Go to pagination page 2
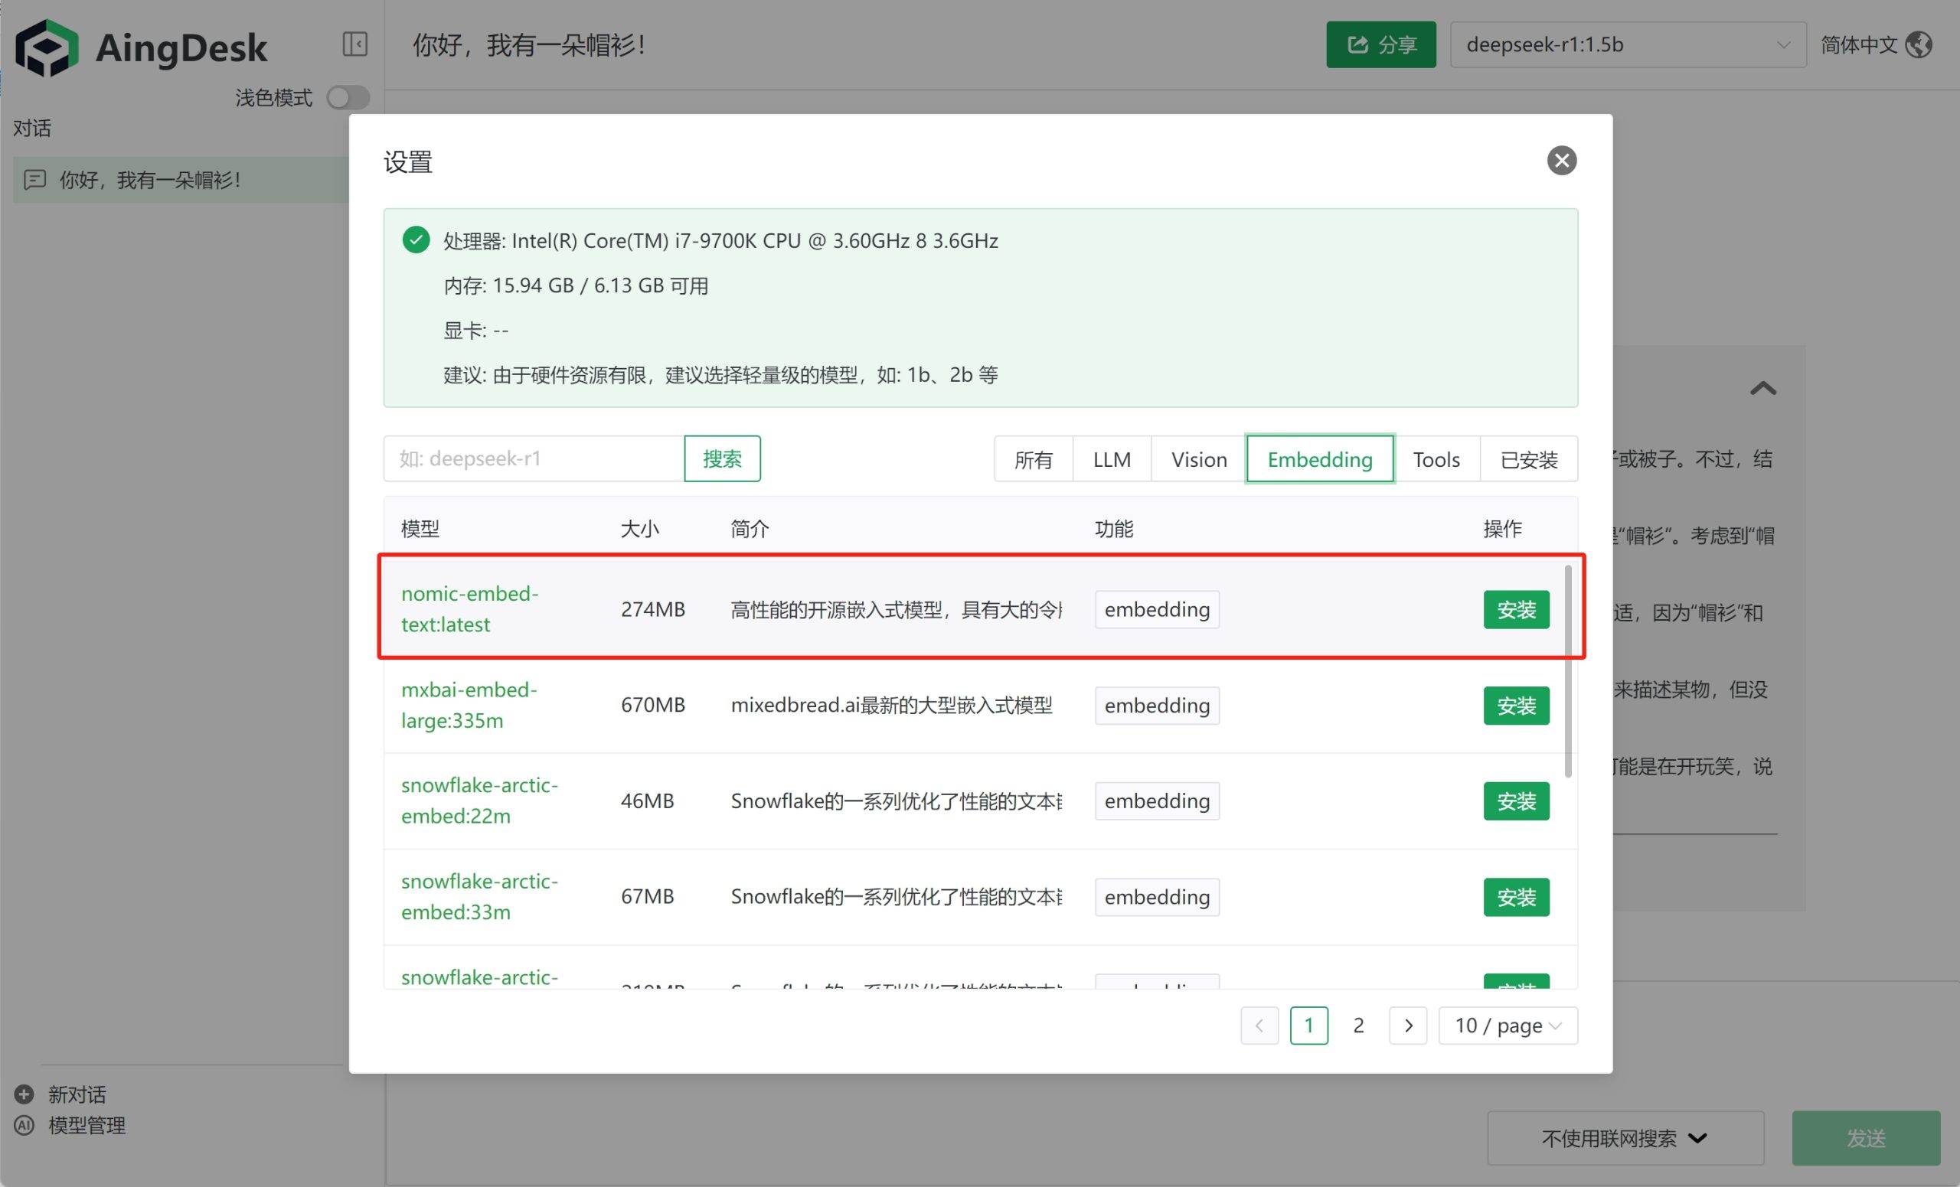Screen dimensions: 1960x1187 [x=1358, y=1025]
